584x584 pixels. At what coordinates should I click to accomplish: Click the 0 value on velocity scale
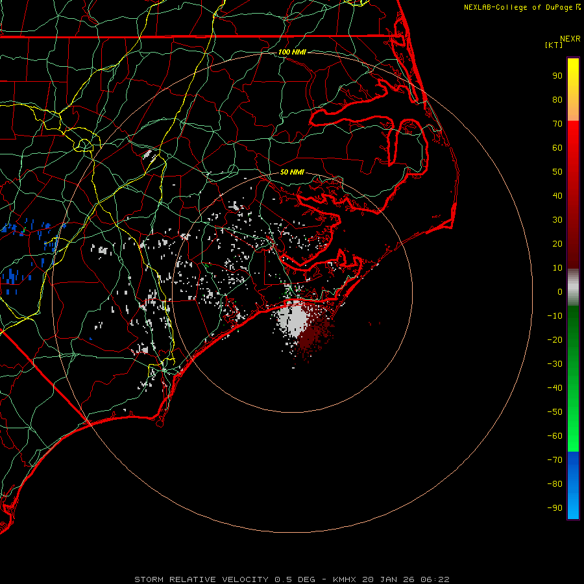click(x=560, y=291)
